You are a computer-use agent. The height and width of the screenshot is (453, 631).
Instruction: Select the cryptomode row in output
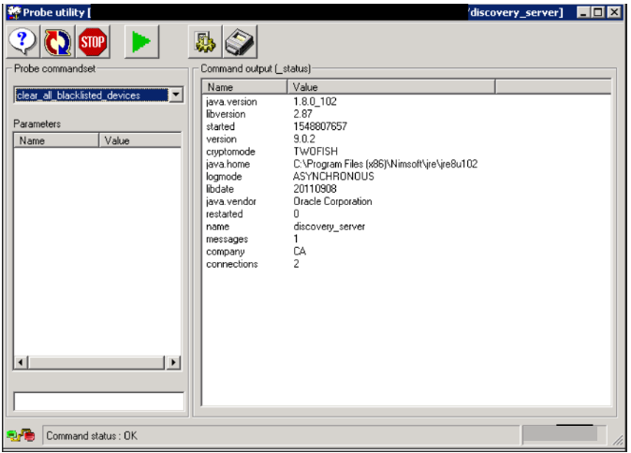tap(230, 151)
